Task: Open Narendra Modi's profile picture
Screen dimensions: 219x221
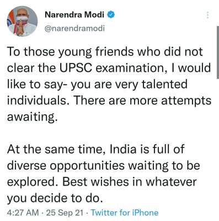Action: click(22, 22)
